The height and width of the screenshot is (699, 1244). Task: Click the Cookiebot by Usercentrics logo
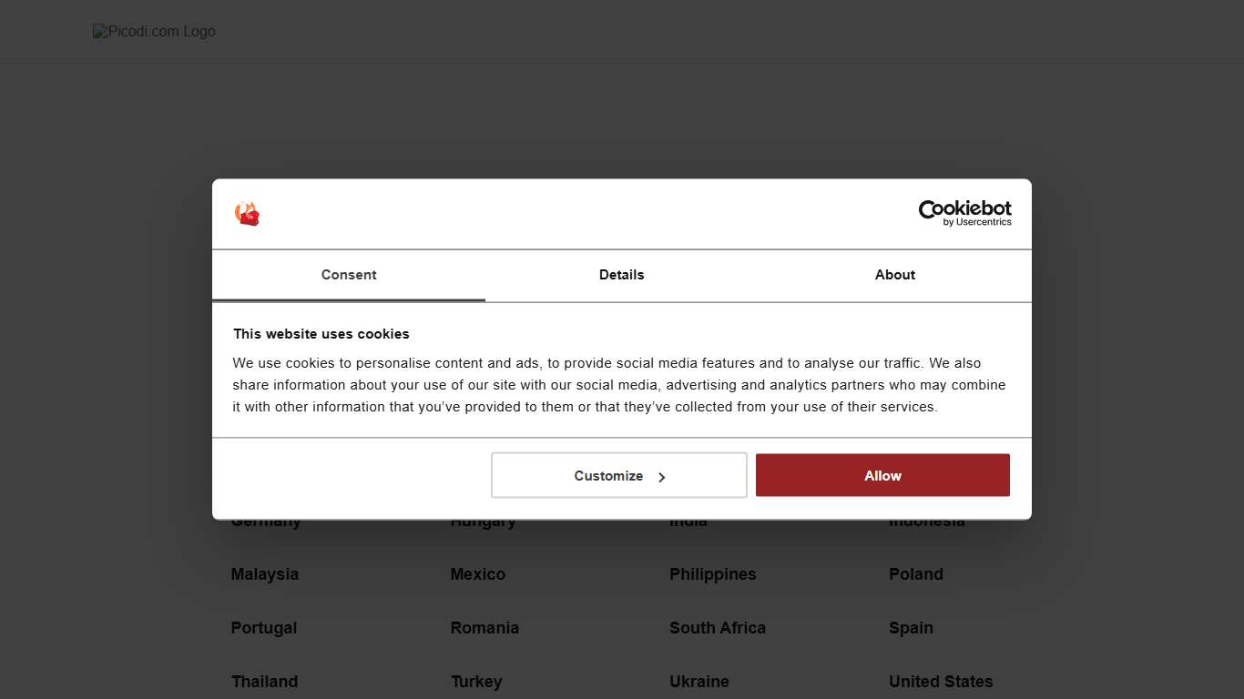pyautogui.click(x=964, y=213)
